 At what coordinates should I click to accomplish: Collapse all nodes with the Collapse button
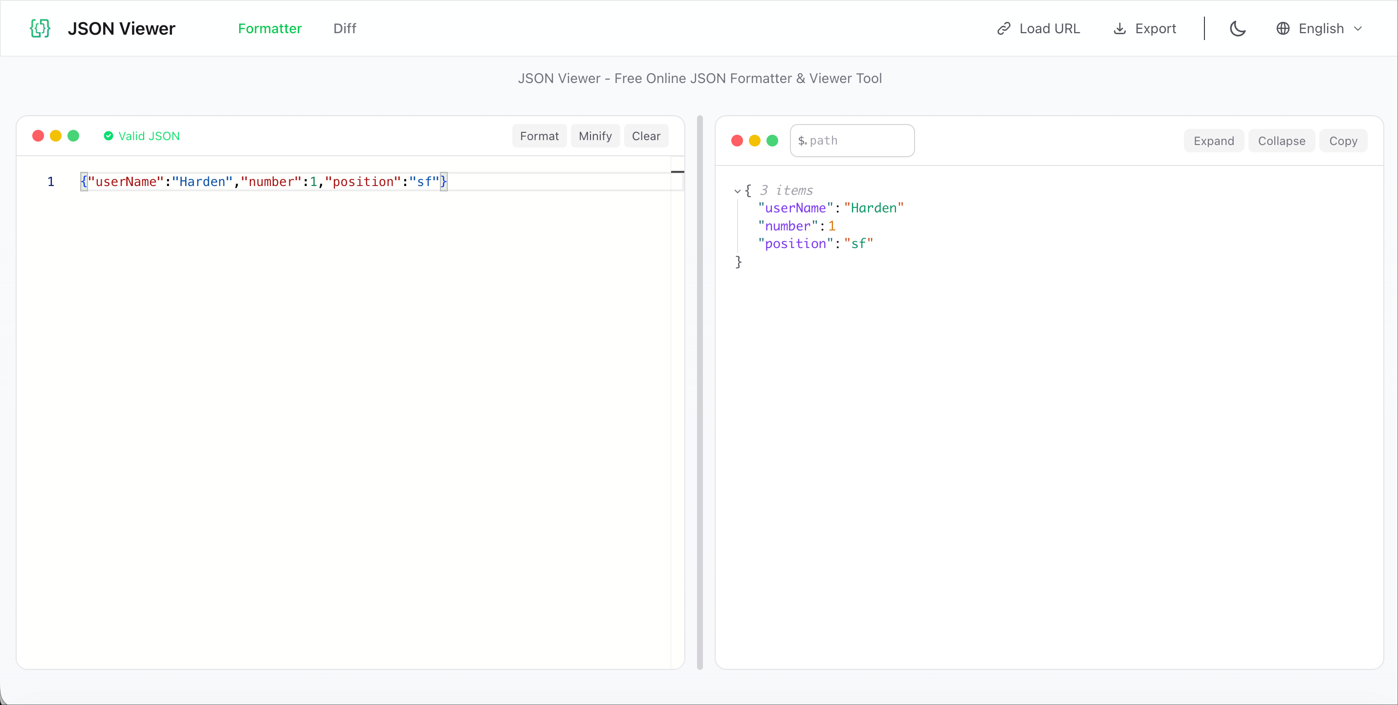[x=1281, y=140]
